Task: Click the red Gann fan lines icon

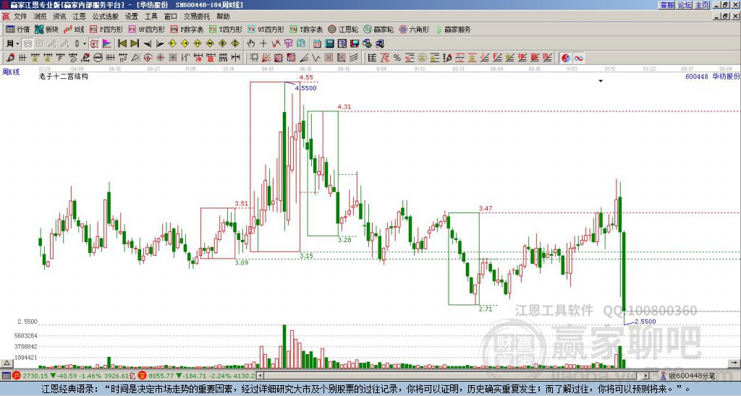Action: point(266,58)
